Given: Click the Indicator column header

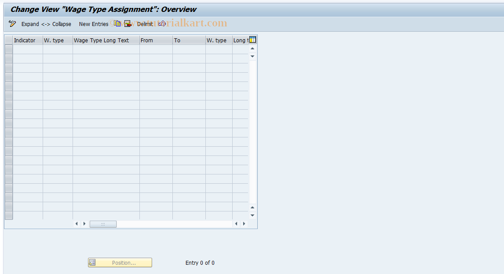Looking at the screenshot, I should 28,40.
